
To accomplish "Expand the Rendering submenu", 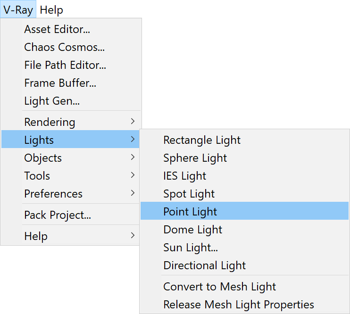I will (x=70, y=122).
